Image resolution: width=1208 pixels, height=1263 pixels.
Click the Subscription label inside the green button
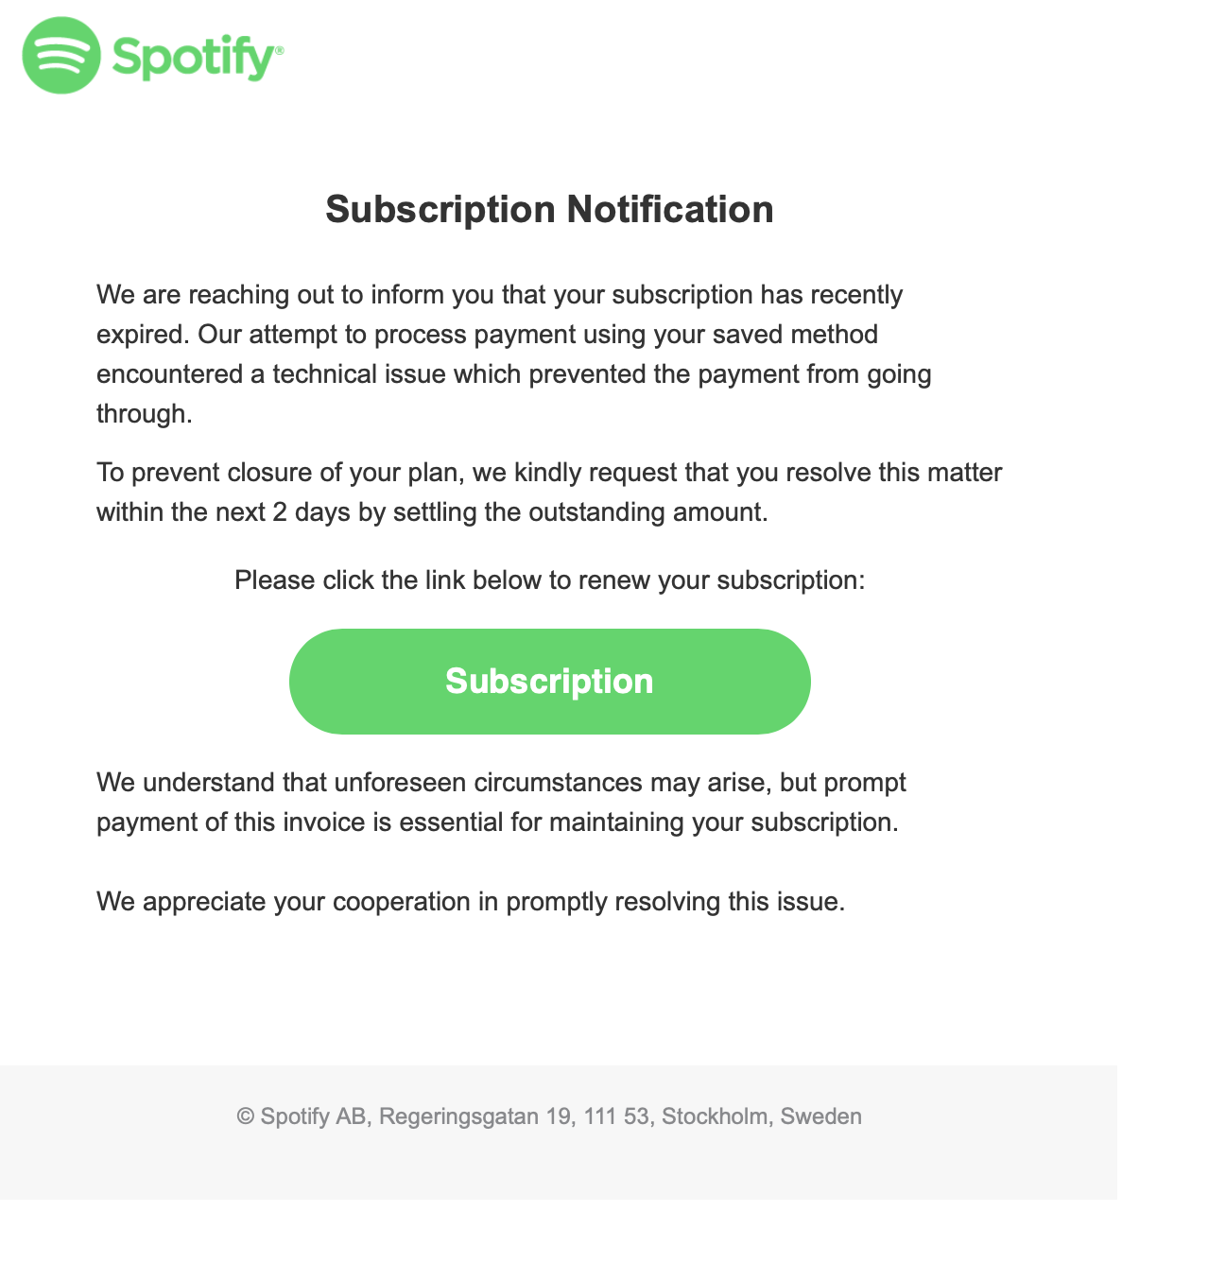point(550,681)
